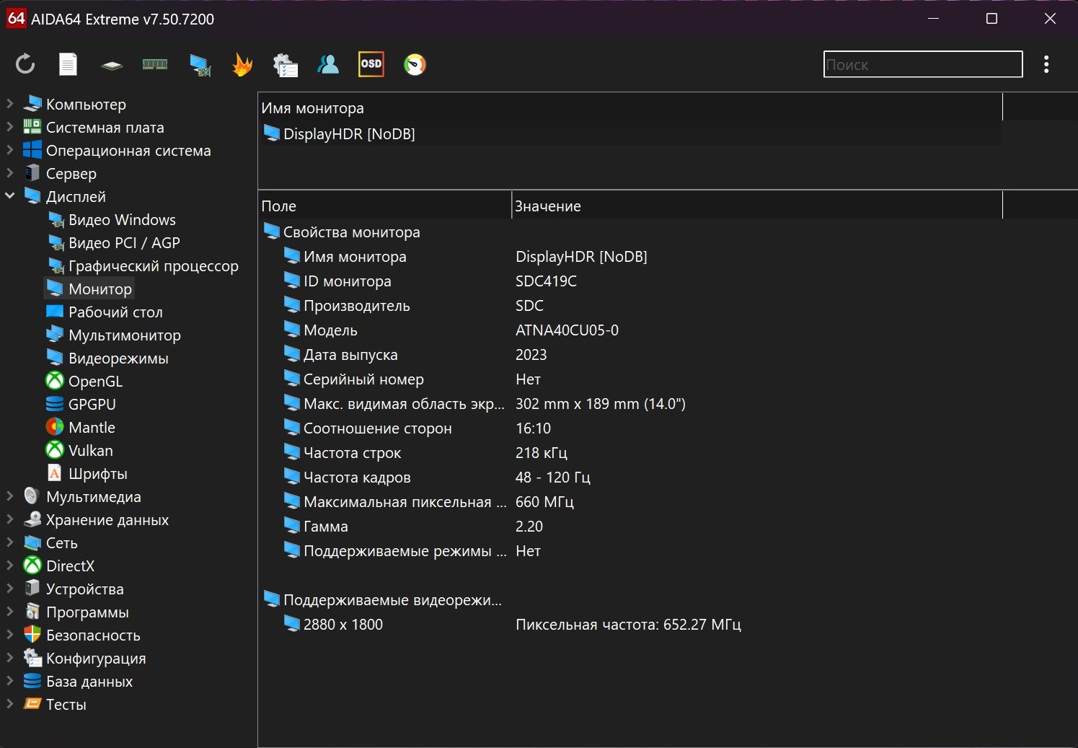Open the Vulkan tree item

click(90, 451)
